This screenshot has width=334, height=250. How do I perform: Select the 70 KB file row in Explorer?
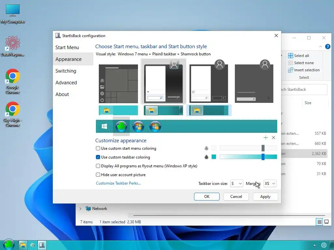tap(305, 163)
